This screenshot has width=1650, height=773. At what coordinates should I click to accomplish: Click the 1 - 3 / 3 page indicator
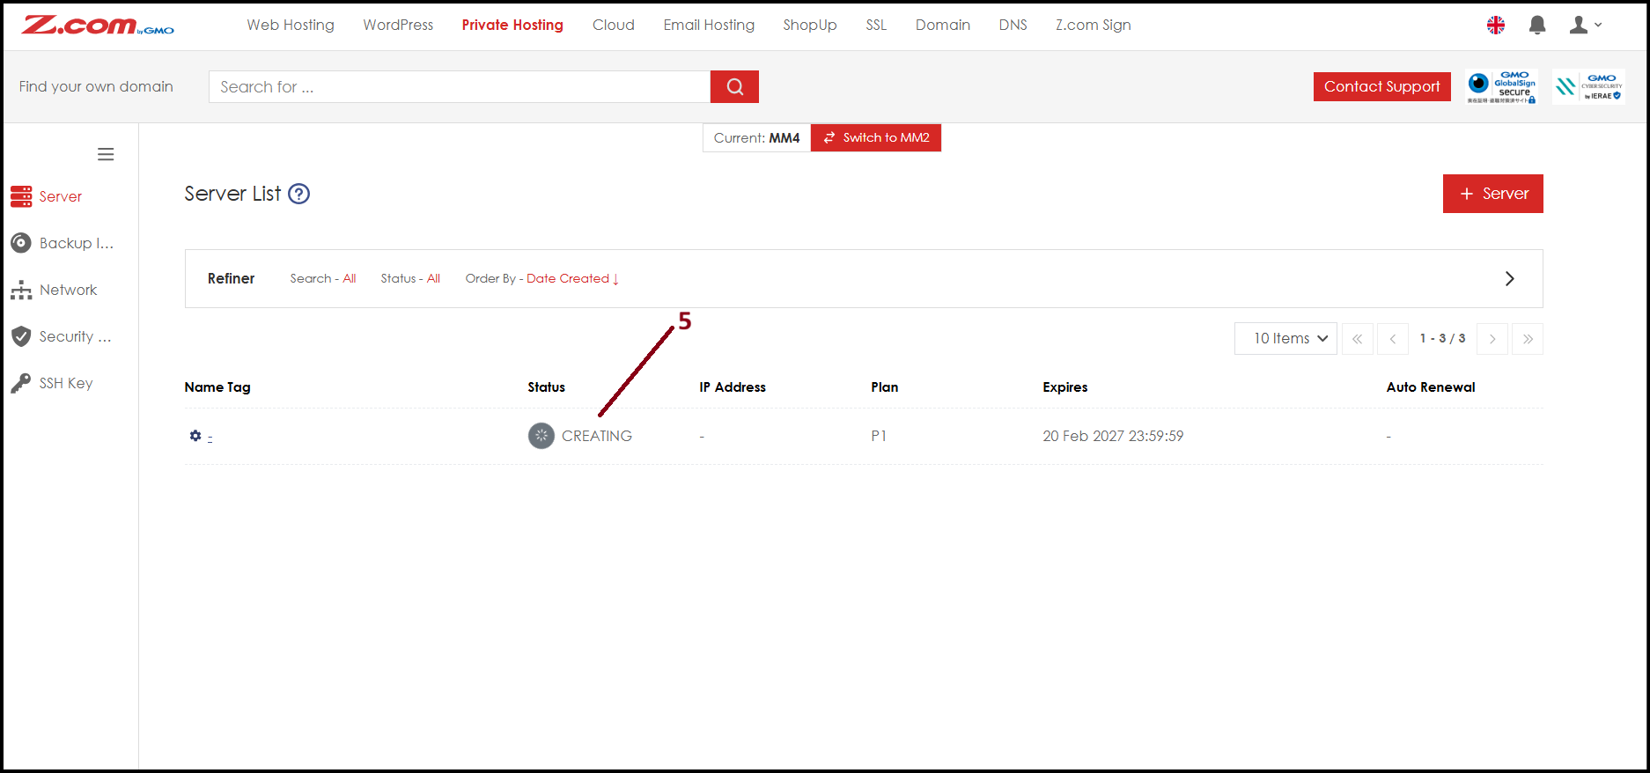(x=1443, y=339)
